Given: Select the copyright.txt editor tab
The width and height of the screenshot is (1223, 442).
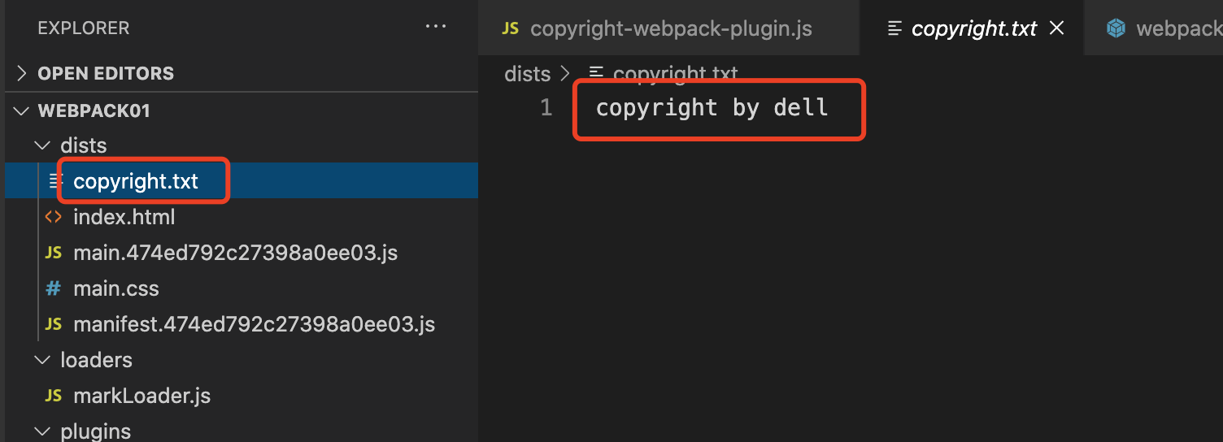Looking at the screenshot, I should point(973,29).
